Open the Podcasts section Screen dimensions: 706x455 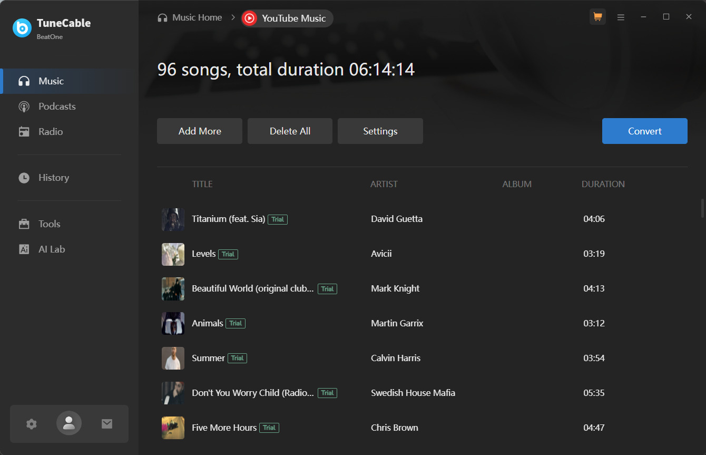pyautogui.click(x=57, y=107)
